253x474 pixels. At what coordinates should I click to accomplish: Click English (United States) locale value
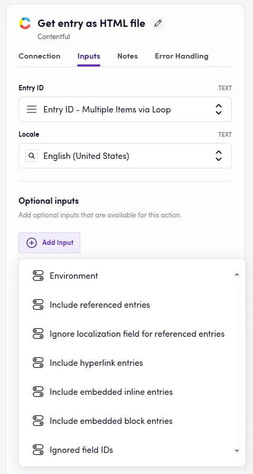coord(86,156)
